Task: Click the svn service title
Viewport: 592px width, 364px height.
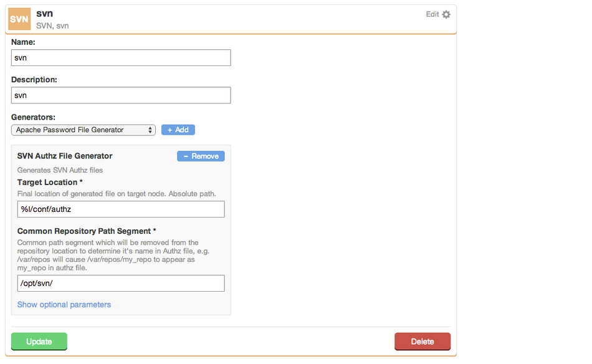Action: 44,14
